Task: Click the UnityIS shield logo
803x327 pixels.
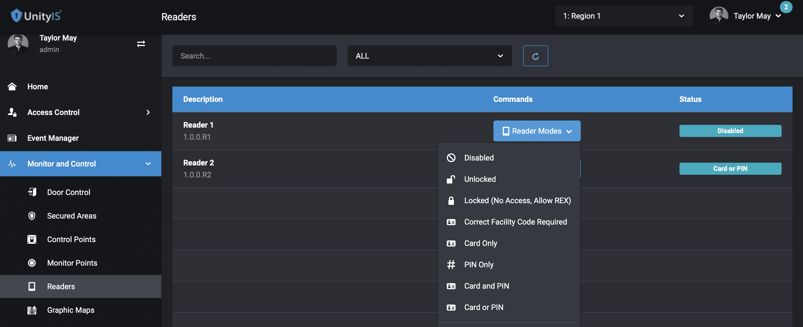Action: coord(16,16)
